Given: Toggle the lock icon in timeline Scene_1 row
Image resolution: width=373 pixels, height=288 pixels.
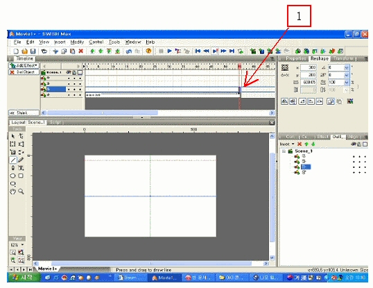Looking at the screenshot, I should [74, 72].
